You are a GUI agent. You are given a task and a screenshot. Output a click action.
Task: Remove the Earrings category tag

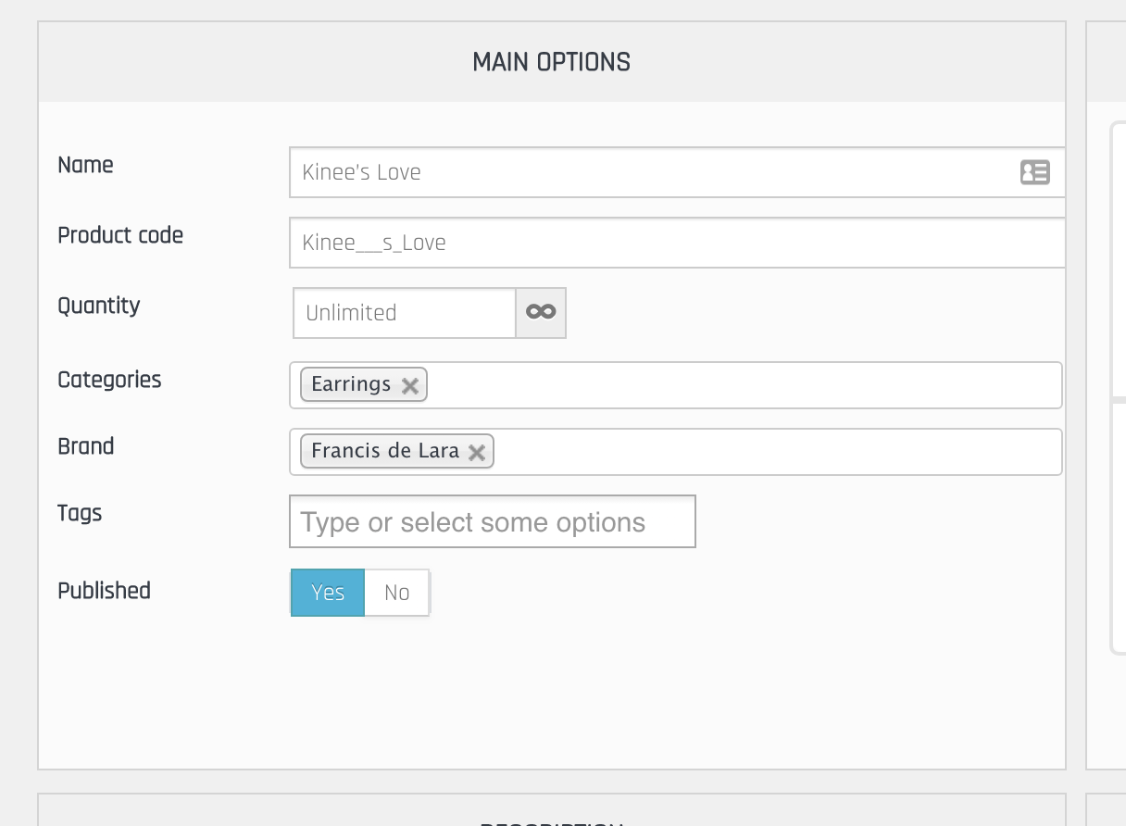coord(410,385)
